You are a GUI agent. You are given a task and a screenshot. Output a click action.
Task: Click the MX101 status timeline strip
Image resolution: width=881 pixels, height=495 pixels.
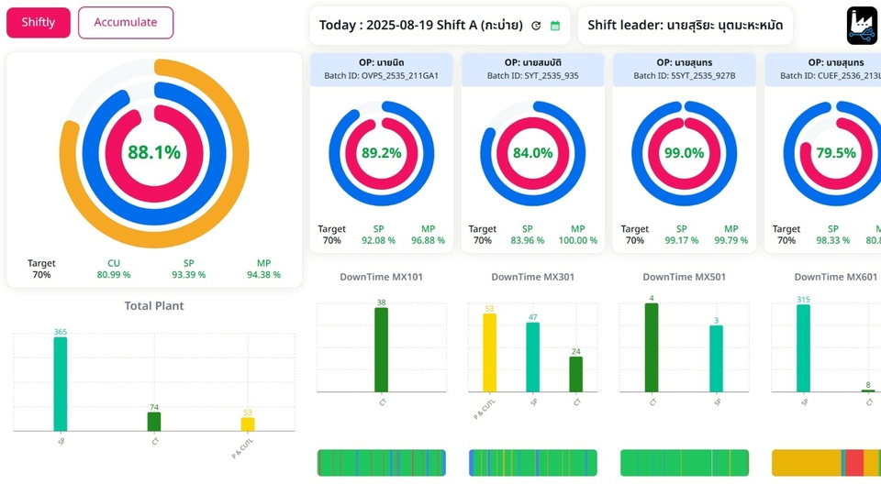click(381, 463)
